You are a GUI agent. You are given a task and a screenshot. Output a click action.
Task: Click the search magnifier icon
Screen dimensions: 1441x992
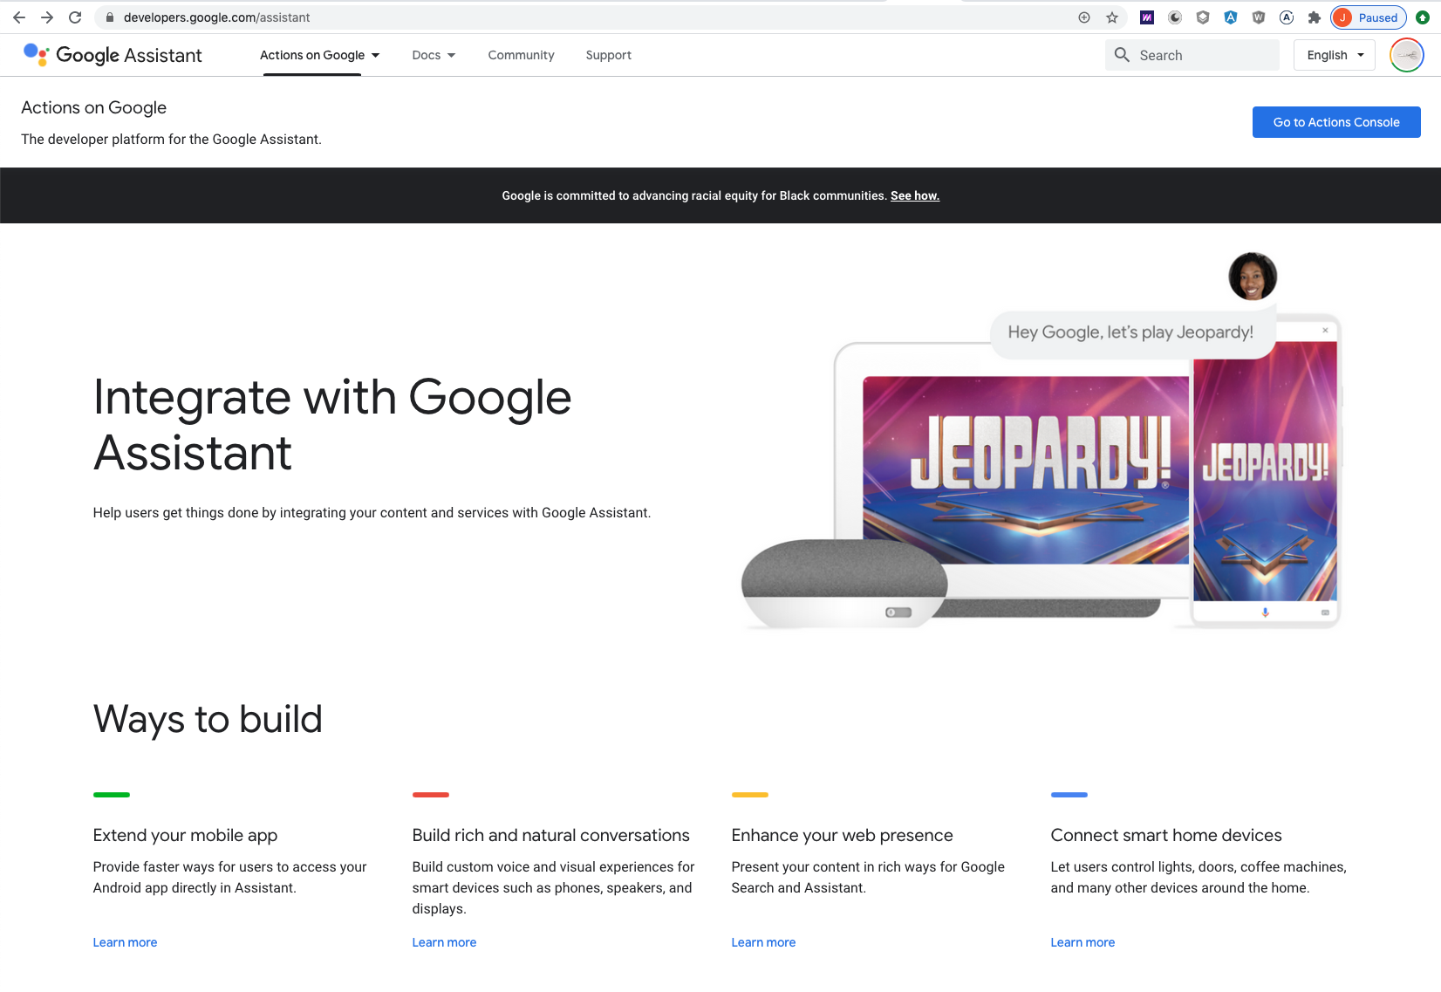click(1122, 55)
